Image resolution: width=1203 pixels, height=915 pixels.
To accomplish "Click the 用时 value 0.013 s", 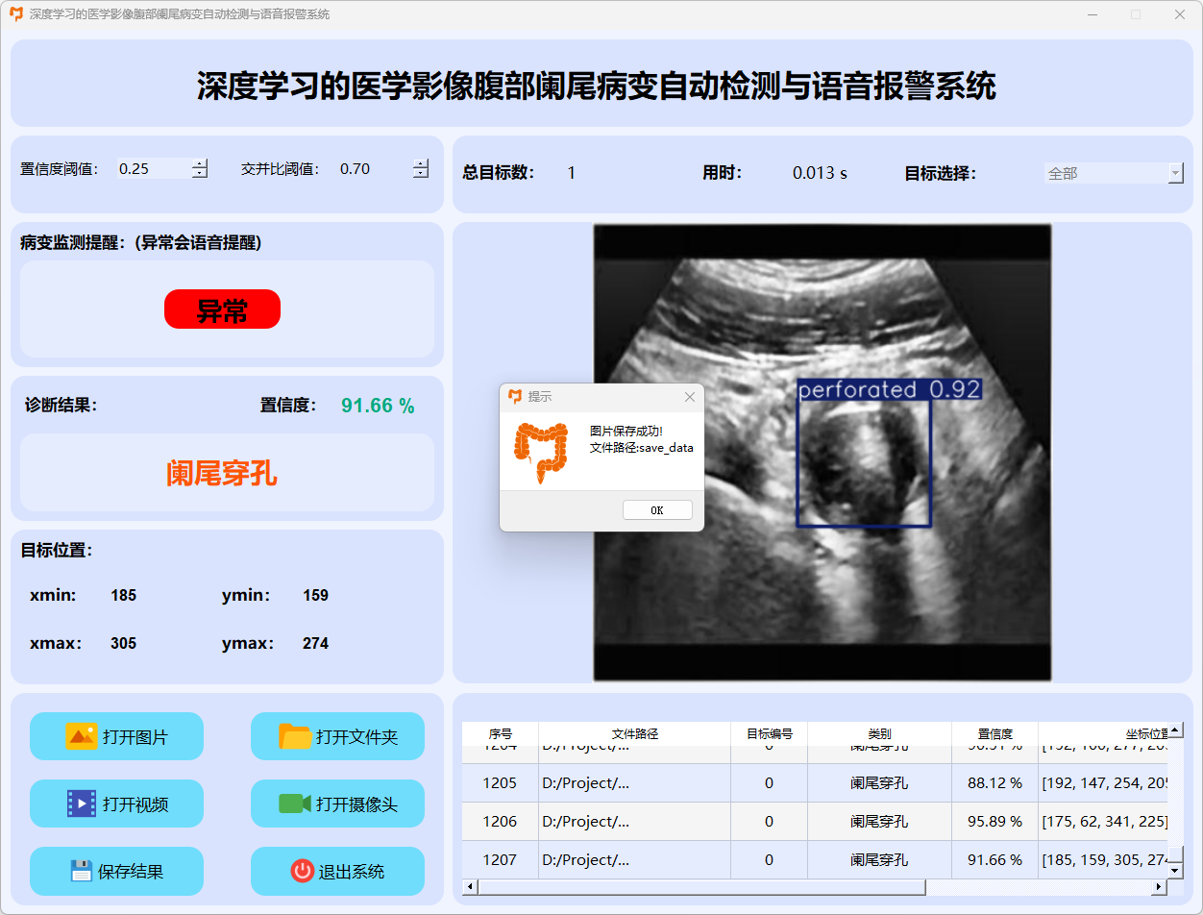I will point(820,173).
